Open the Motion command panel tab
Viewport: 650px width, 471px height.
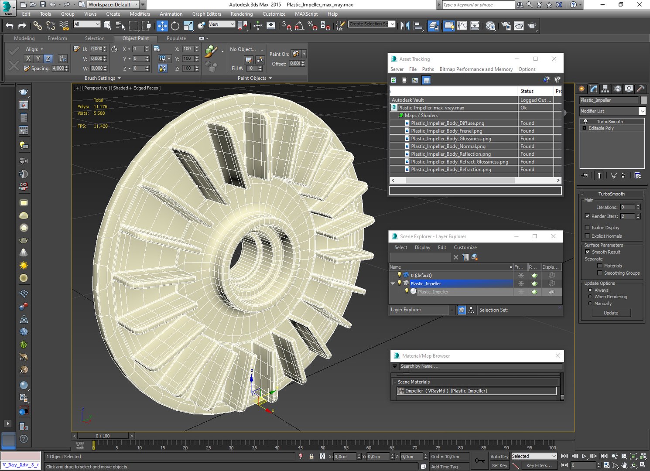coord(617,89)
